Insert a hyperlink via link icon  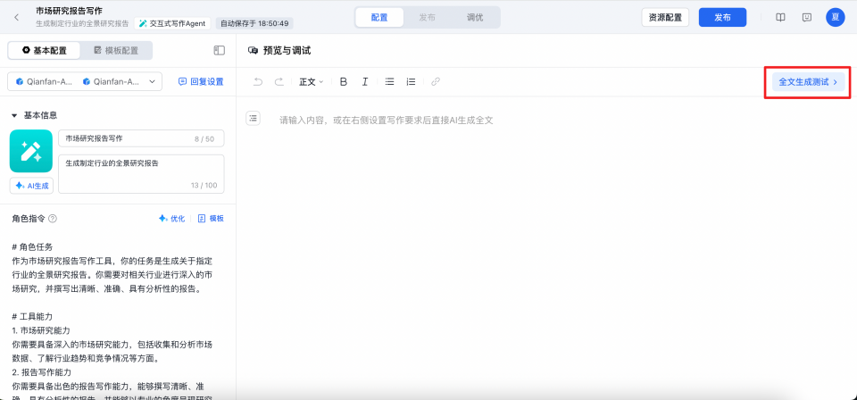pyautogui.click(x=436, y=82)
